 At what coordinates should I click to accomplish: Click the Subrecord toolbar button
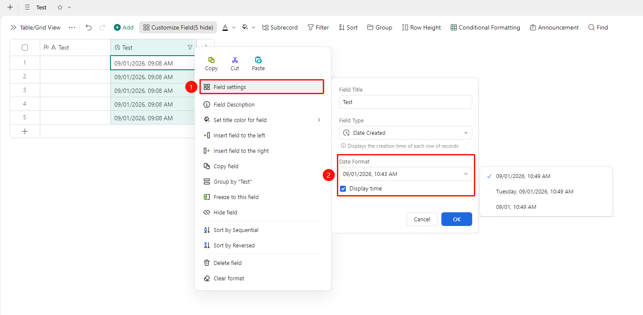coord(280,27)
